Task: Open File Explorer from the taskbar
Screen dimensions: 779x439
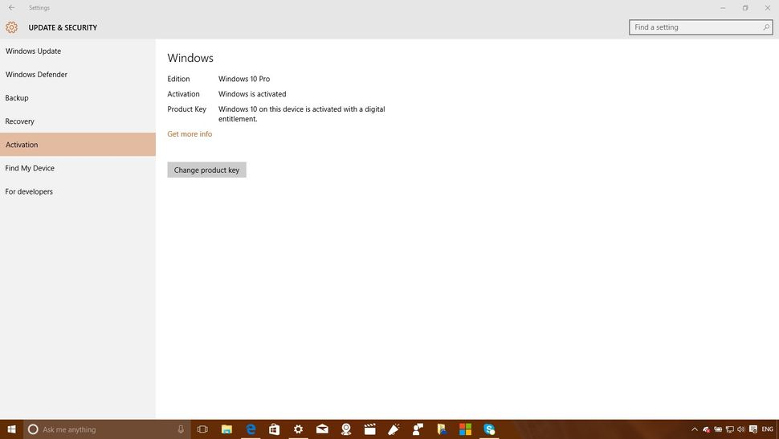Action: point(226,429)
